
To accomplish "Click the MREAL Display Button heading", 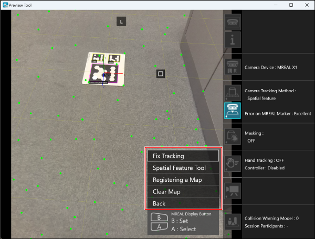I will [x=191, y=214].
